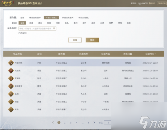Click the 玉骨 weapon item icon
The width and height of the screenshot is (167, 130).
[x=11, y=109]
